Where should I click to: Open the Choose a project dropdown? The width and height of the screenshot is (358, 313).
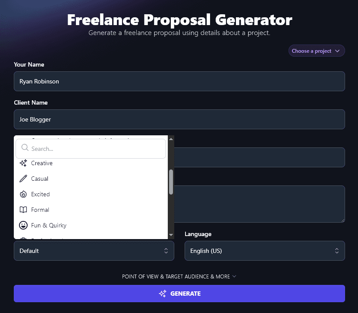pos(316,51)
